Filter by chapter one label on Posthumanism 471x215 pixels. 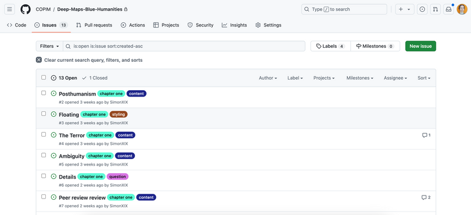[111, 94]
